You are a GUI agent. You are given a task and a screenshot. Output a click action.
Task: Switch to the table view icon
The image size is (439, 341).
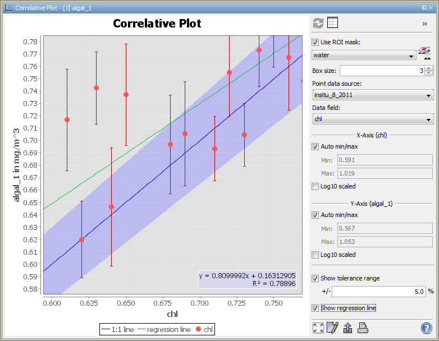coord(333,23)
